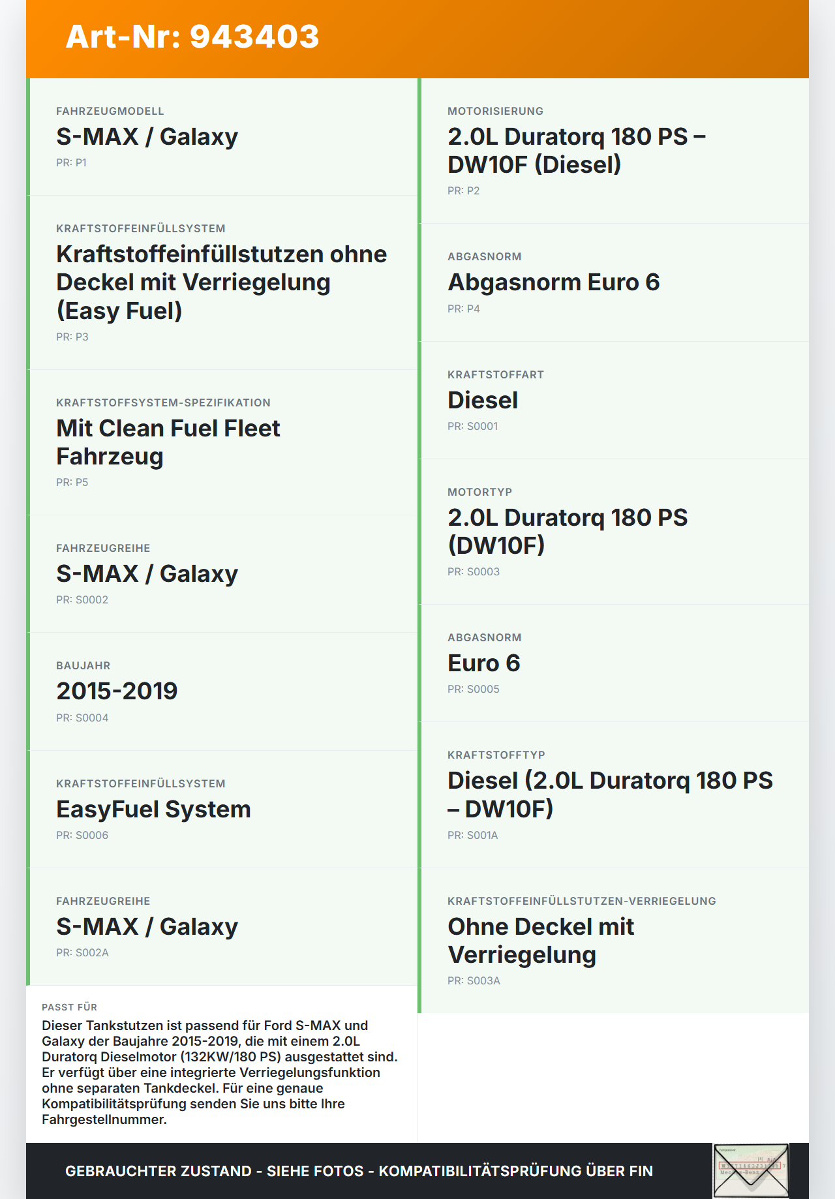Select the Ohne Deckel mit Verriegelung card
Image resolution: width=835 pixels, height=1199 pixels.
pos(613,941)
